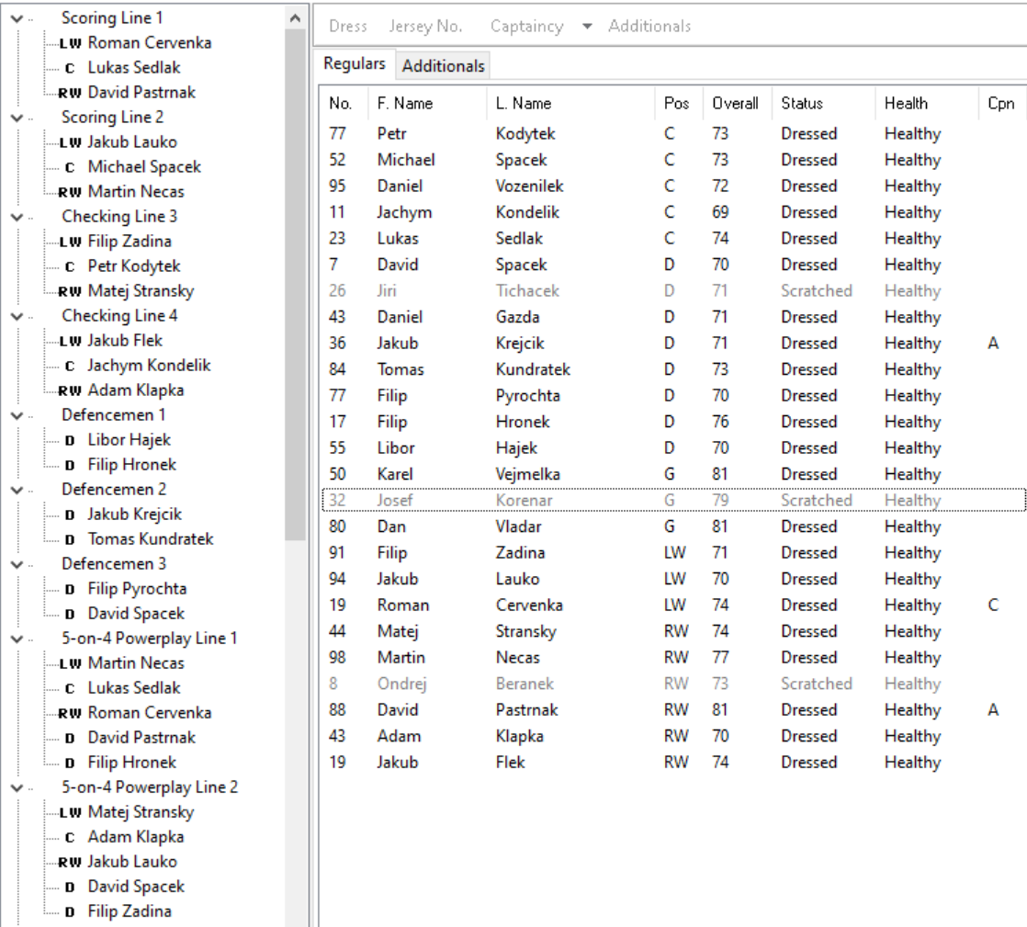
Task: Click the Jersey No. toolbar button
Action: pyautogui.click(x=425, y=27)
